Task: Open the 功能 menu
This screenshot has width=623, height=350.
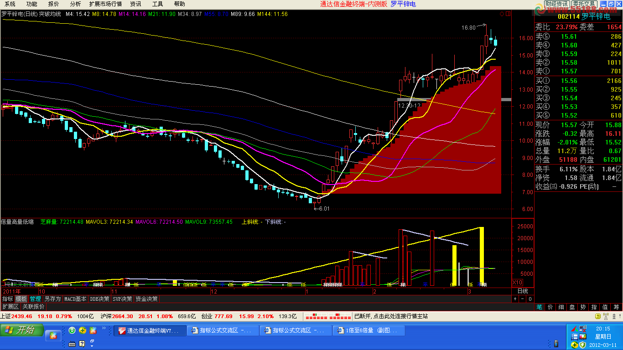Action: 32,4
